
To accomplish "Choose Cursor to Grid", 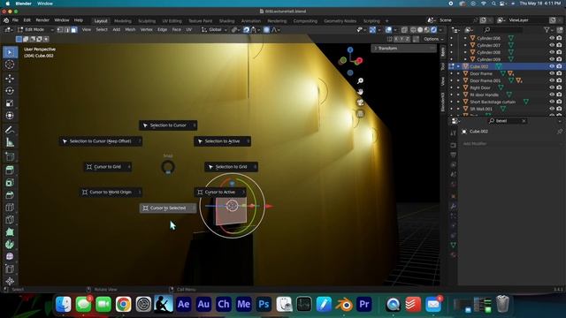I will tap(107, 167).
